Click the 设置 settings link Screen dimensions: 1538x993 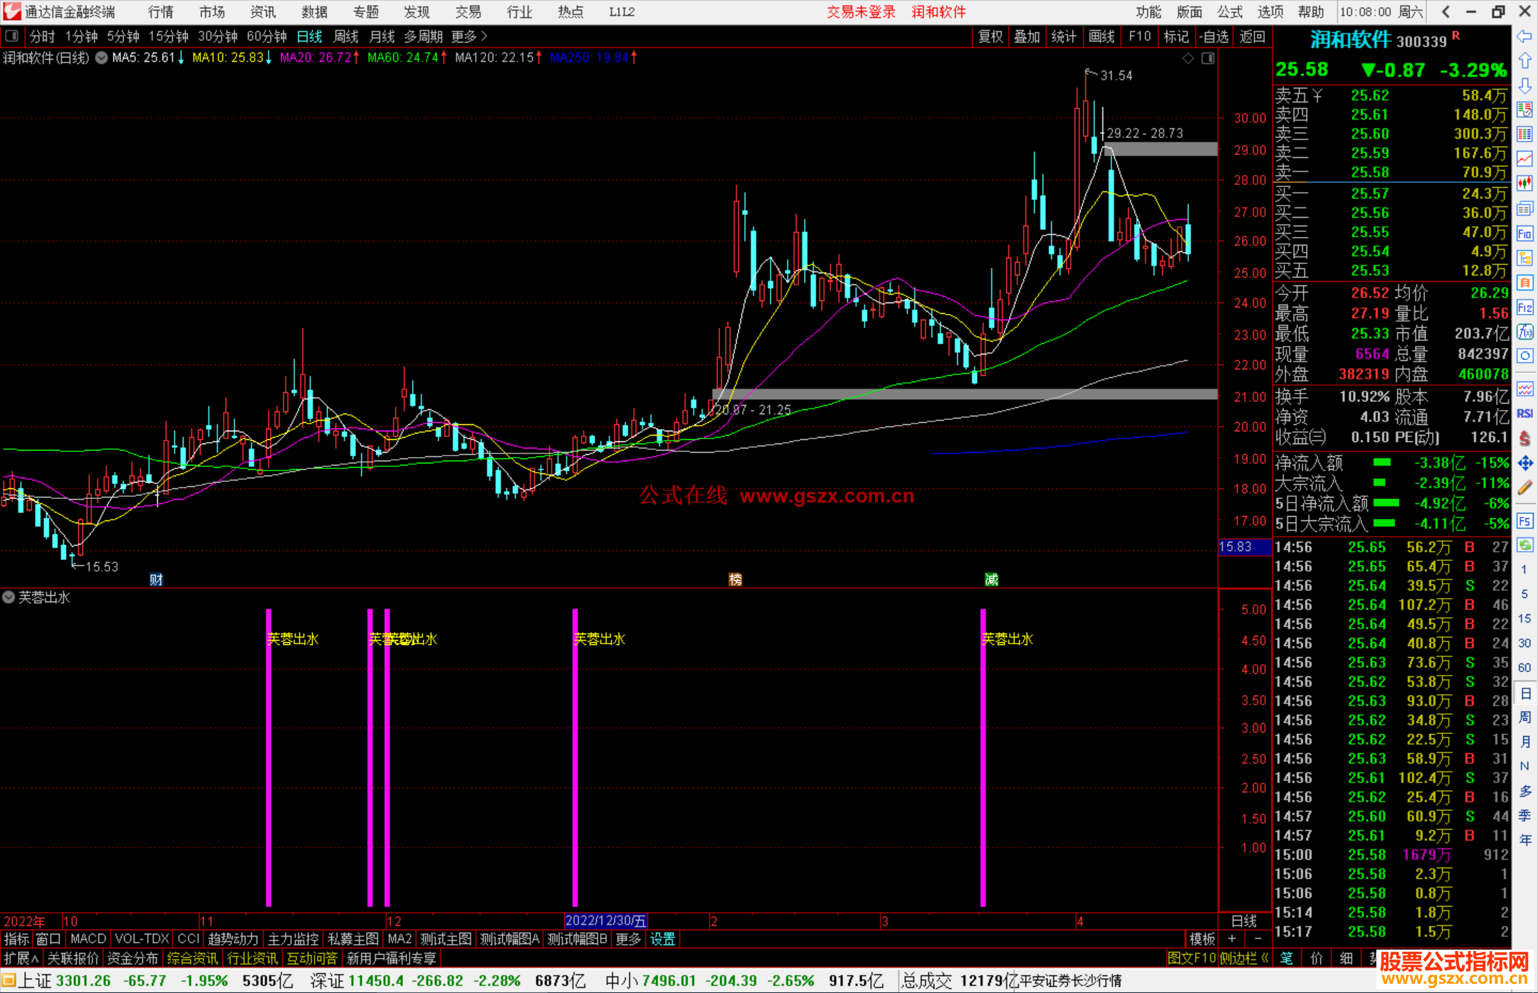662,939
